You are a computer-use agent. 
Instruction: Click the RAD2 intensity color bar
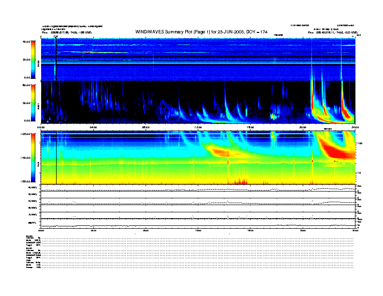click(x=33, y=59)
